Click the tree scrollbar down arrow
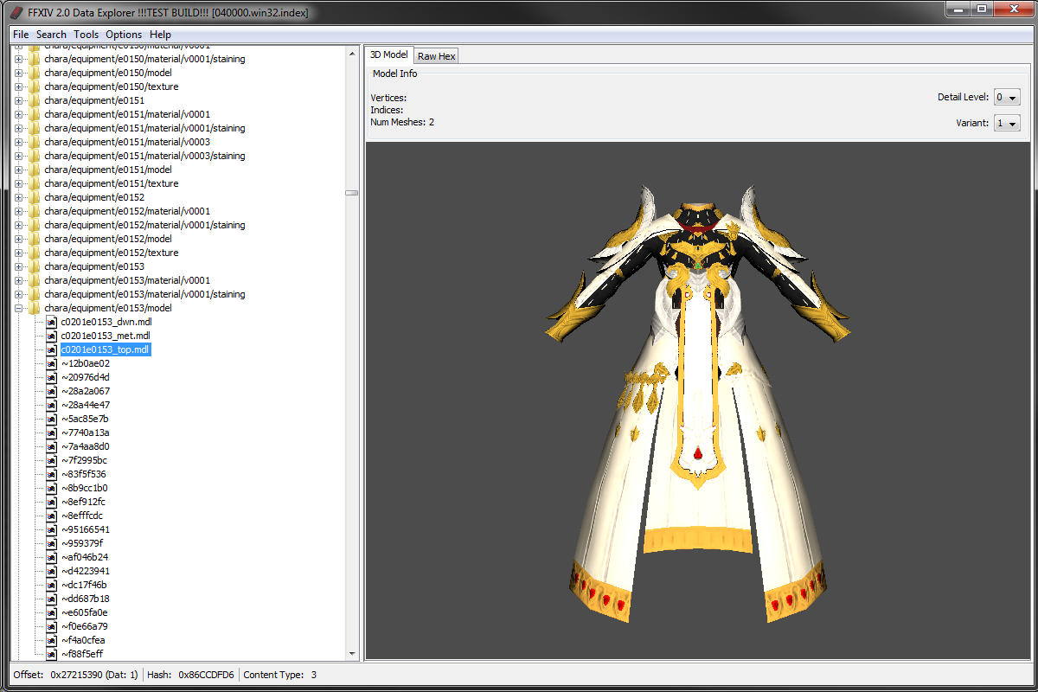The width and height of the screenshot is (1038, 692). (352, 654)
